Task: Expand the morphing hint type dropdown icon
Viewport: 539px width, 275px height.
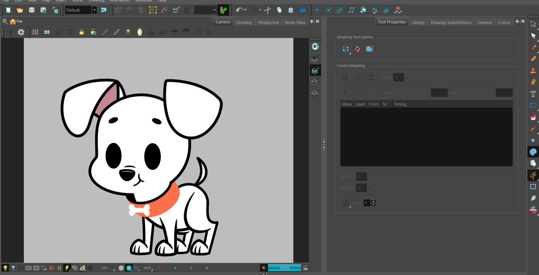Action: 345,49
